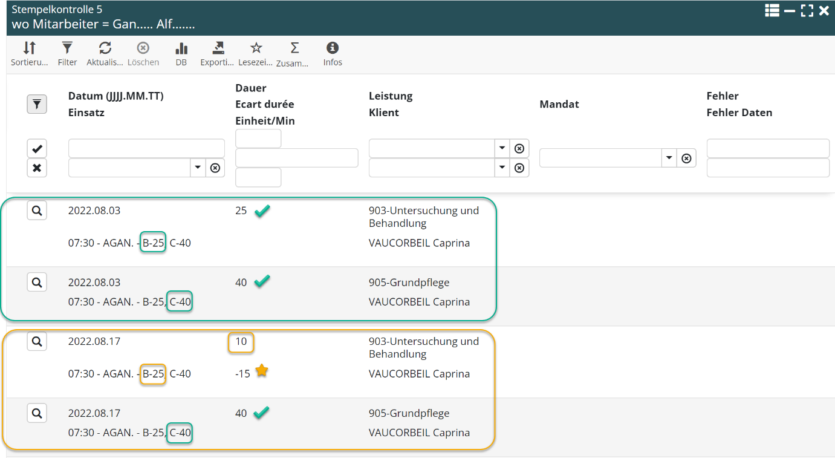The width and height of the screenshot is (835, 458).
Task: Clear filters with the X button
Action: pos(37,168)
